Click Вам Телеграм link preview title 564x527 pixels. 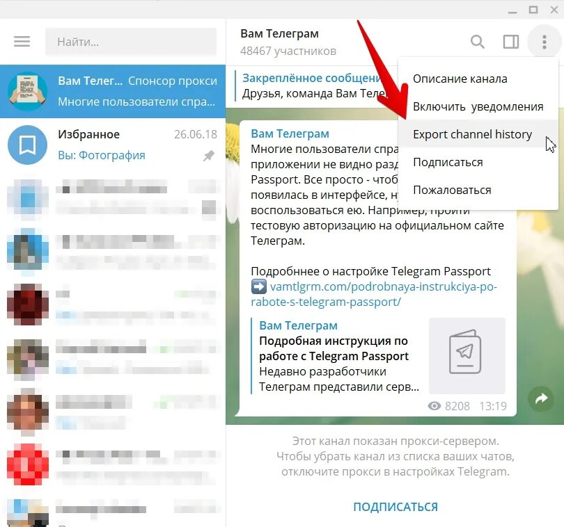click(x=298, y=325)
